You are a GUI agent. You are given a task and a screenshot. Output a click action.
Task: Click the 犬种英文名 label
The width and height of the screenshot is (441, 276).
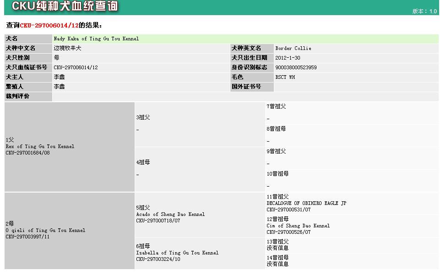coord(246,48)
